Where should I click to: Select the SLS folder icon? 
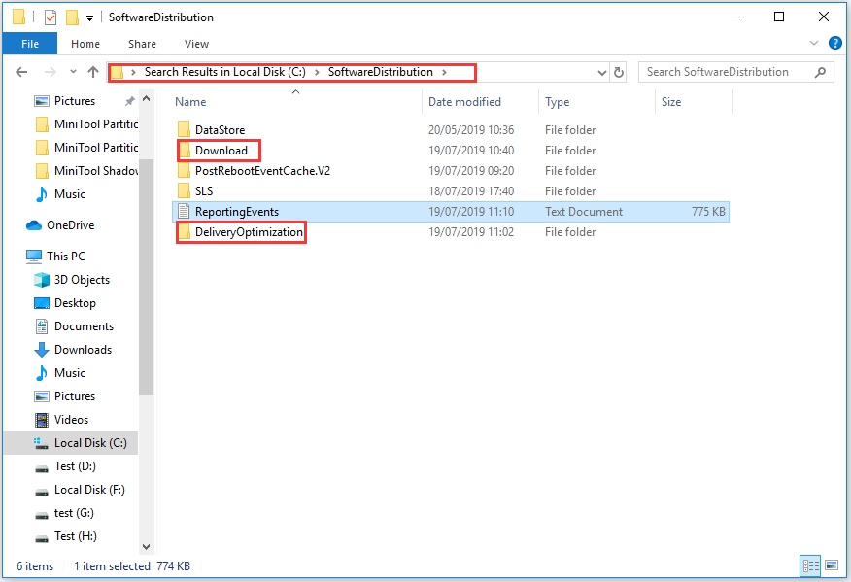click(184, 191)
